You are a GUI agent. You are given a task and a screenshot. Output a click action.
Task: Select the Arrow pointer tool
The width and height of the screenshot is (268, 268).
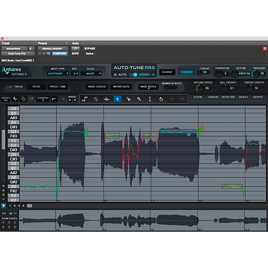coord(117,99)
